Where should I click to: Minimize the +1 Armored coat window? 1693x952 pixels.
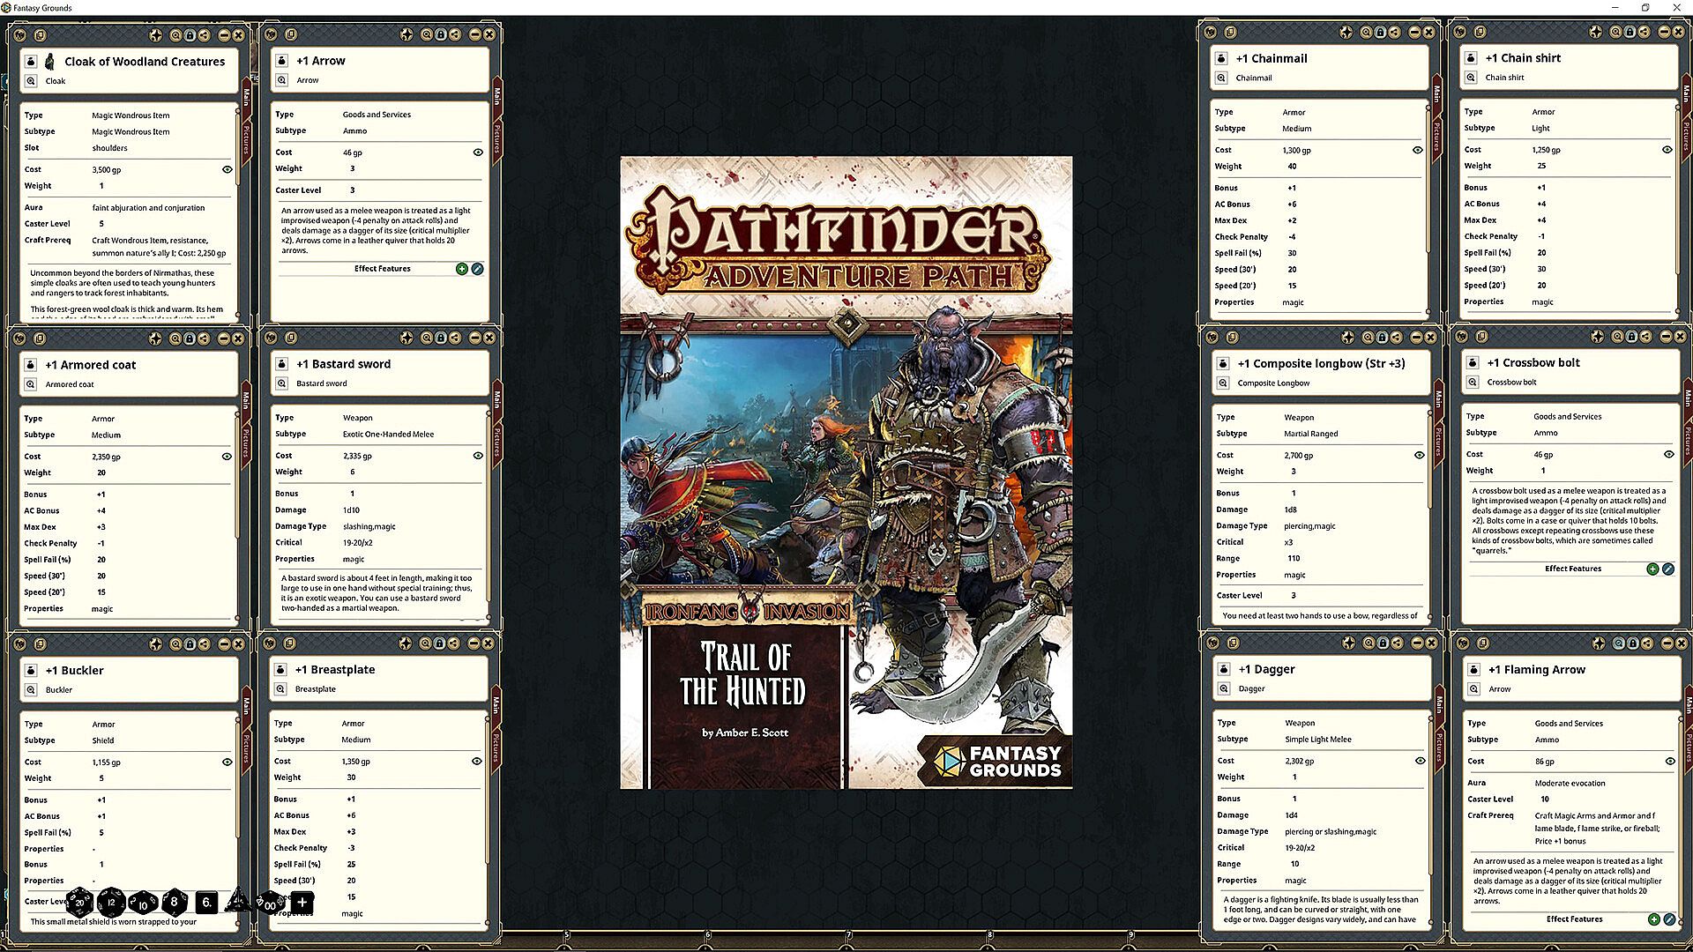(x=224, y=338)
